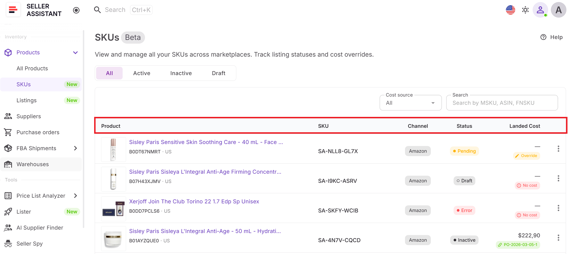Image resolution: width=568 pixels, height=254 pixels.
Task: Click the Product column header
Action: [111, 126]
